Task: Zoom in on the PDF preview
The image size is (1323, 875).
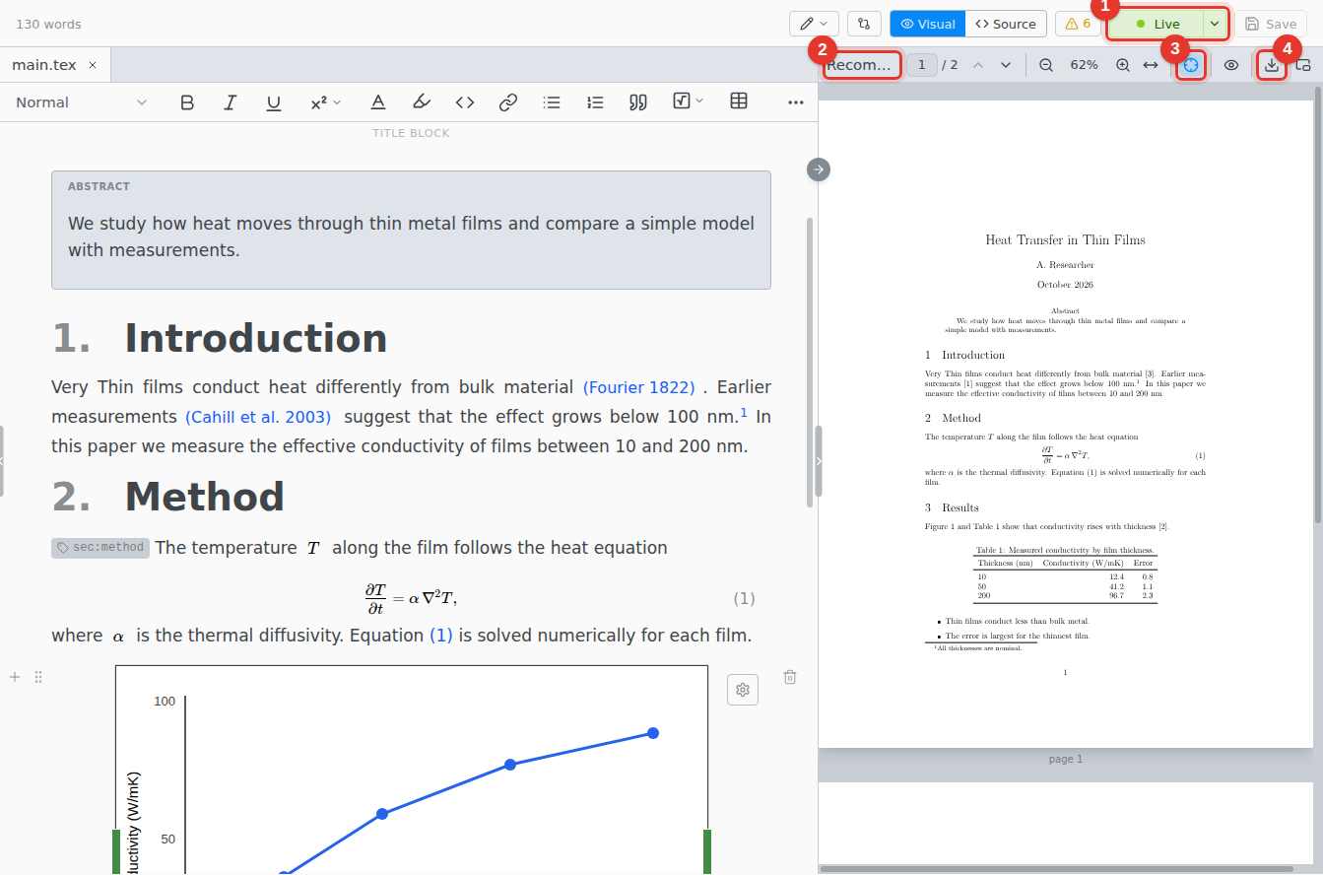Action: point(1123,65)
